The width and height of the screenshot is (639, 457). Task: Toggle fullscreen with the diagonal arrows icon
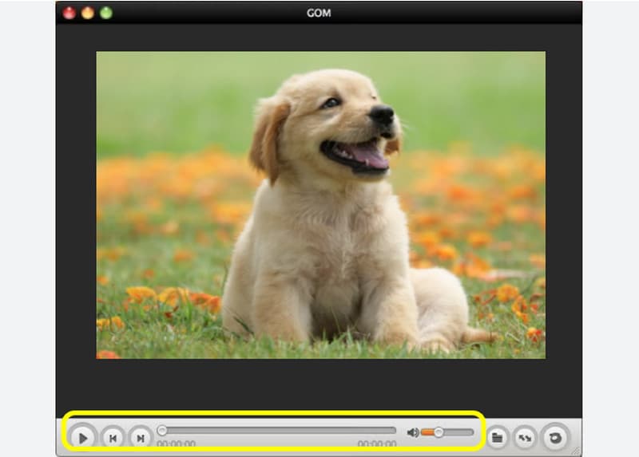pos(525,437)
